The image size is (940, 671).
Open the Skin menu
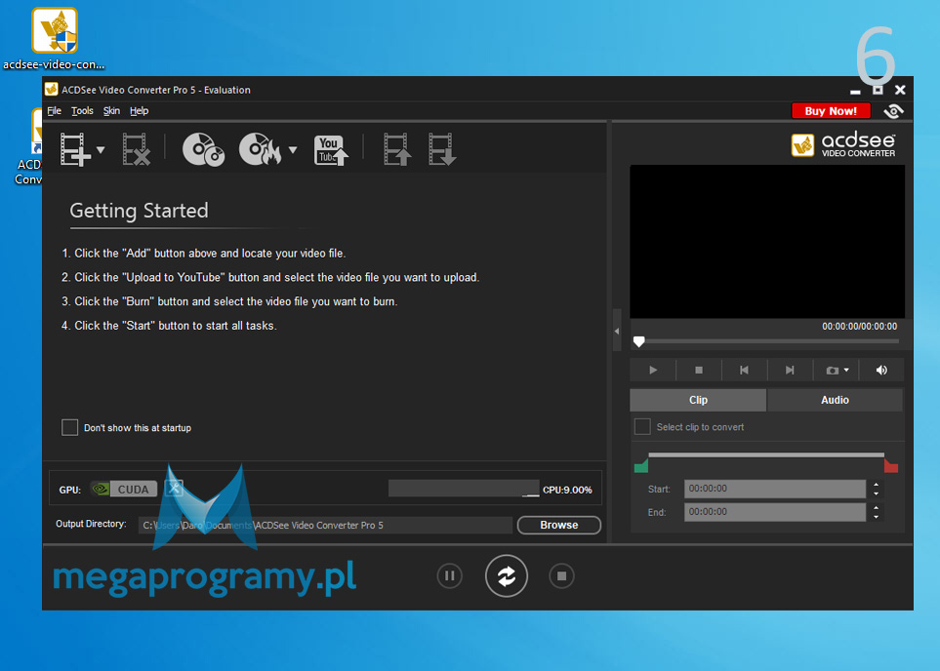tap(111, 111)
